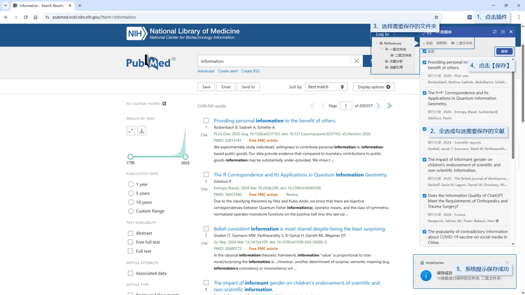This screenshot has width=525, height=295.
Task: Open the Advanced search link
Action: click(x=205, y=71)
